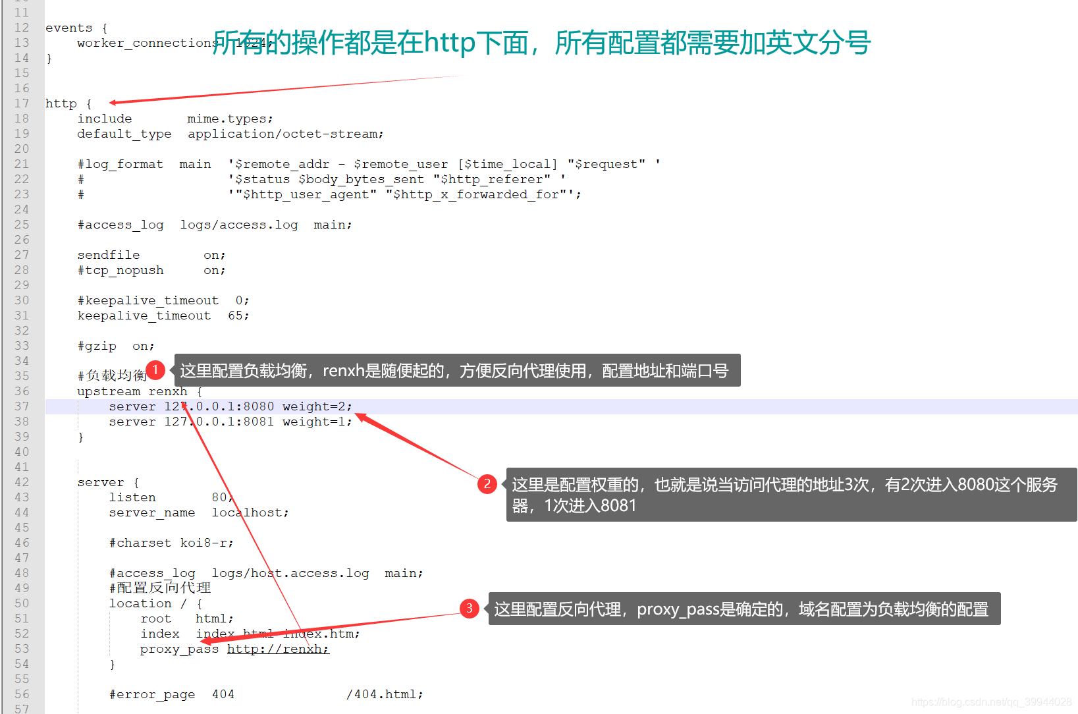Screen dimensions: 1078x714
Task: Select the "mime.types;" value
Action: click(230, 119)
